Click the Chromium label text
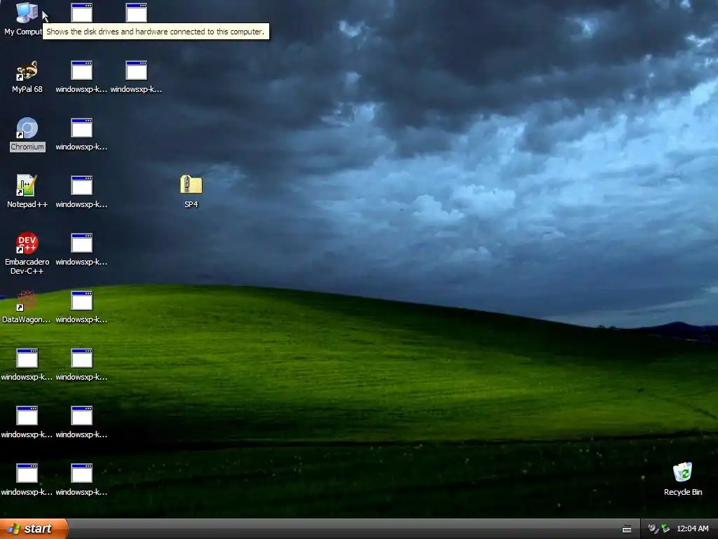The width and height of the screenshot is (718, 539). coord(27,147)
